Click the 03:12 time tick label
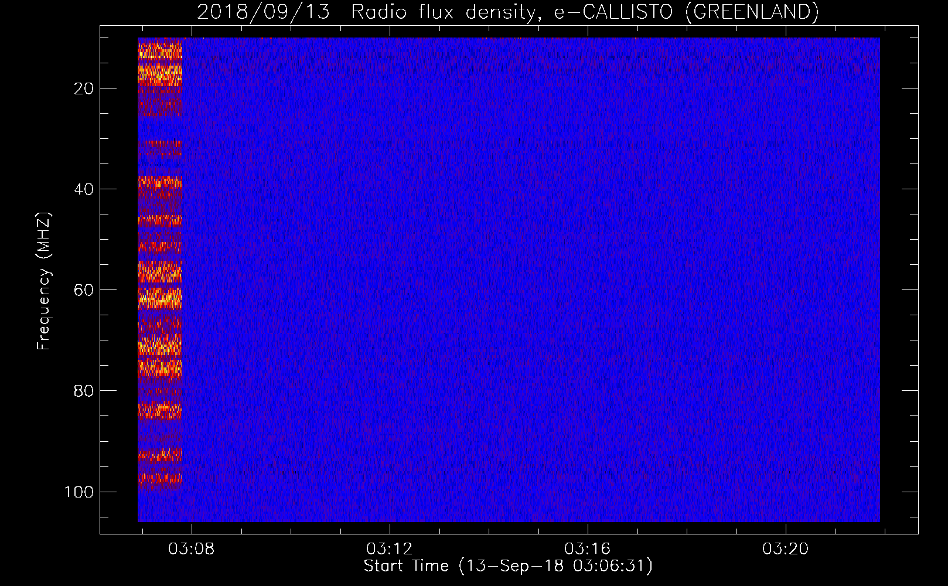 [390, 548]
